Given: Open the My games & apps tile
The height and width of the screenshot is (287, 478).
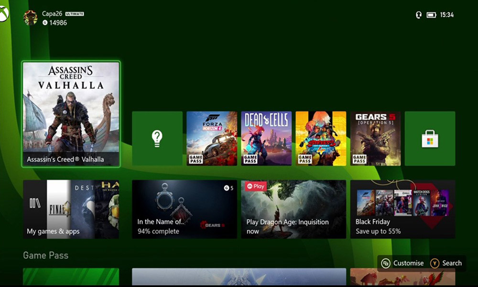Looking at the screenshot, I should [x=71, y=209].
